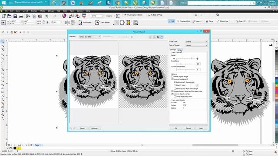
Task: Open the Edit menu
Action: tap(12, 11)
